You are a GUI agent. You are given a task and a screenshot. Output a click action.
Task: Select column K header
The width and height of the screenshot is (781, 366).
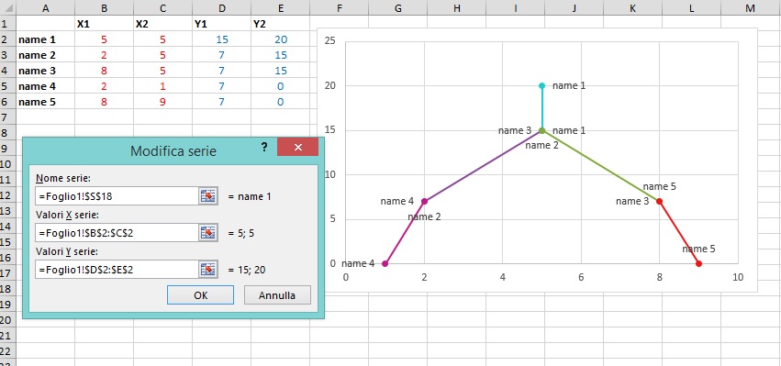[x=632, y=7]
